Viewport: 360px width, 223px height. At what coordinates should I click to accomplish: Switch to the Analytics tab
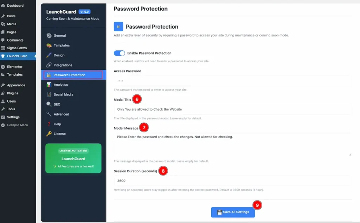[x=73, y=85]
